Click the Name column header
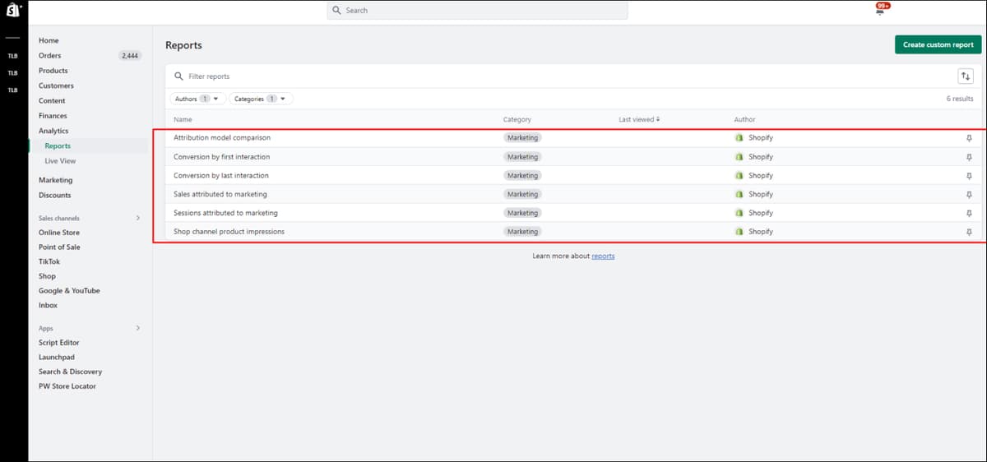This screenshot has width=987, height=462. (183, 120)
